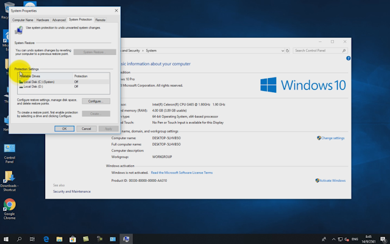This screenshot has width=390, height=244.
Task: Open the sticky note taskbar app
Action: 86,239
